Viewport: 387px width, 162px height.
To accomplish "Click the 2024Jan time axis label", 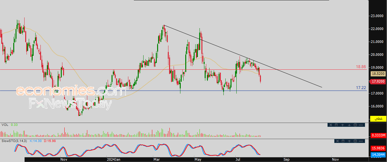I will [113, 159].
